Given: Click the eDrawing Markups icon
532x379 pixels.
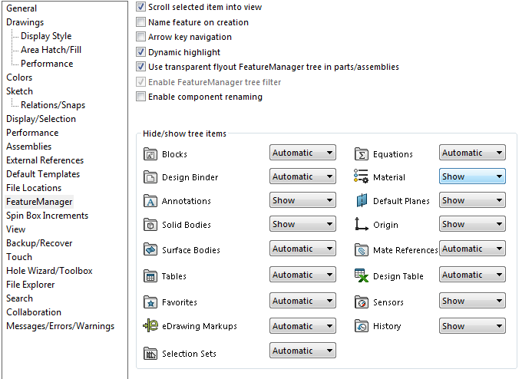Looking at the screenshot, I should (x=150, y=326).
